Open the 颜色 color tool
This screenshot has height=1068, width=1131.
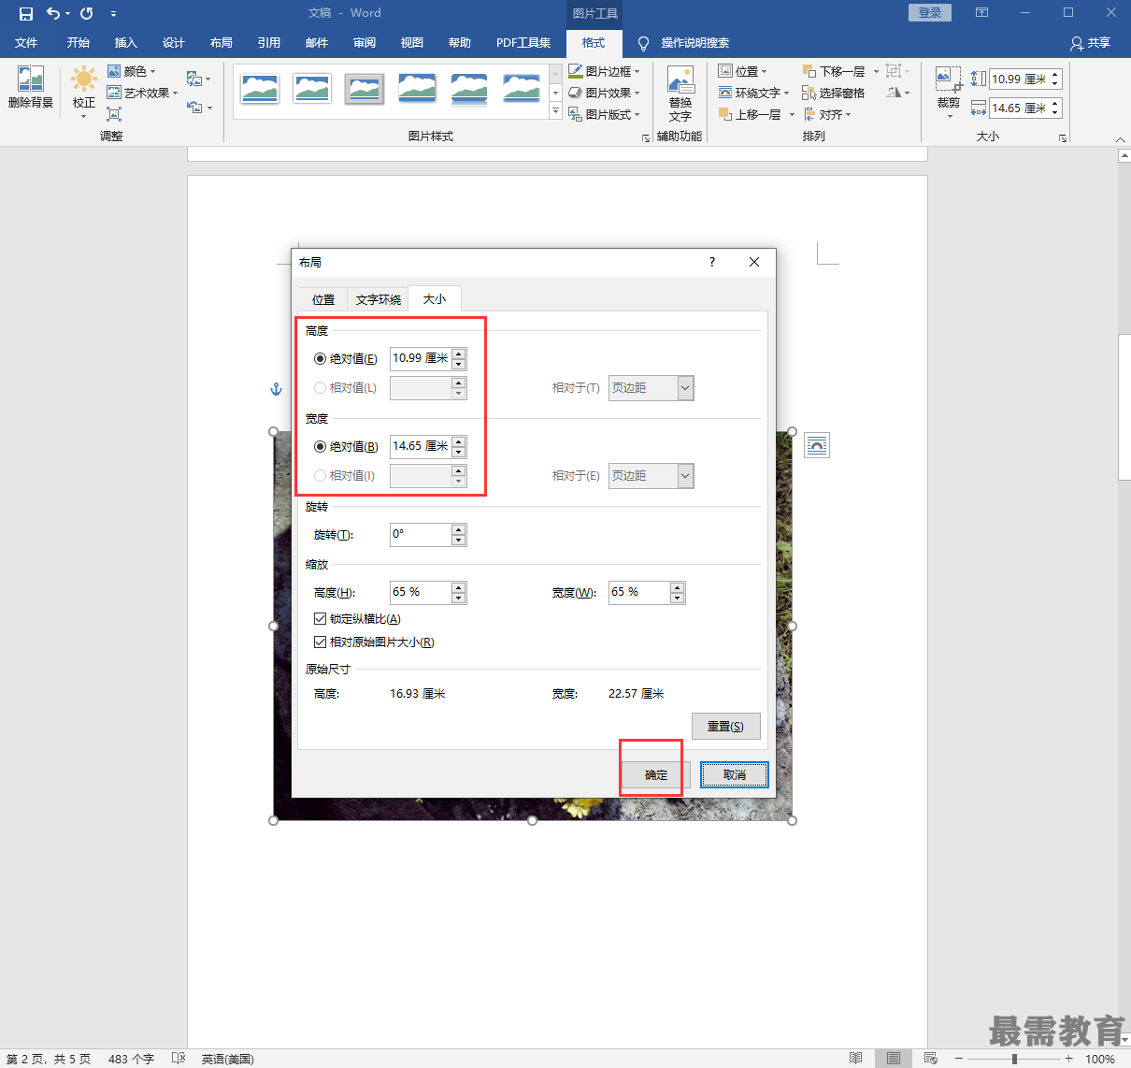coord(132,71)
